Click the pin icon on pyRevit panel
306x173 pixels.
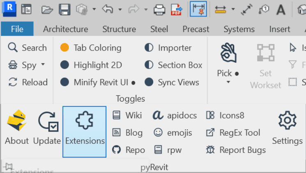[9, 167]
